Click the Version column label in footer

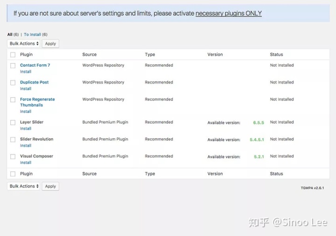(215, 174)
